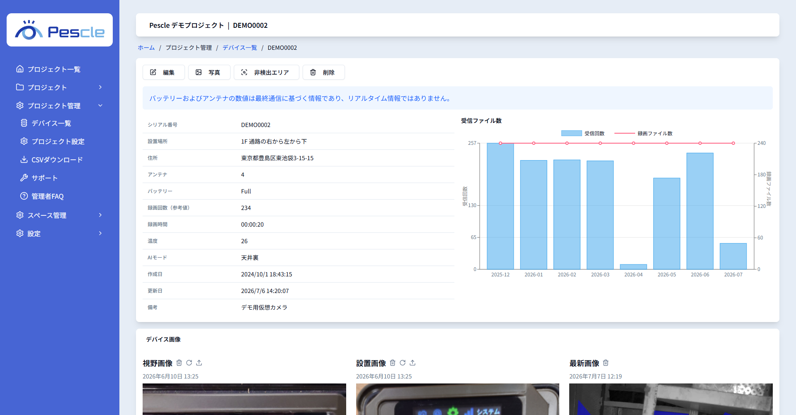The image size is (796, 415).
Task: Delete the 設置画像 with its trash icon
Action: coord(393,363)
